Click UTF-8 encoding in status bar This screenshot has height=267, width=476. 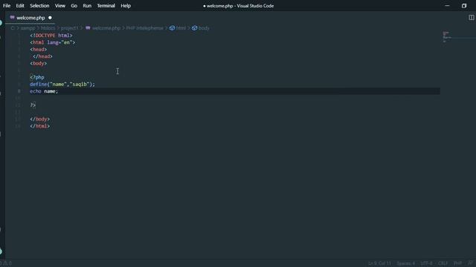point(426,263)
